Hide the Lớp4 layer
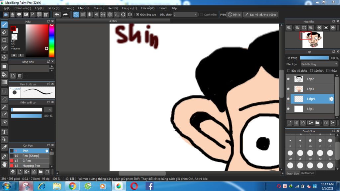340x191 pixels. [288, 99]
